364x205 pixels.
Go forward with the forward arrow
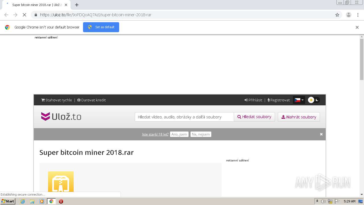(x=15, y=15)
